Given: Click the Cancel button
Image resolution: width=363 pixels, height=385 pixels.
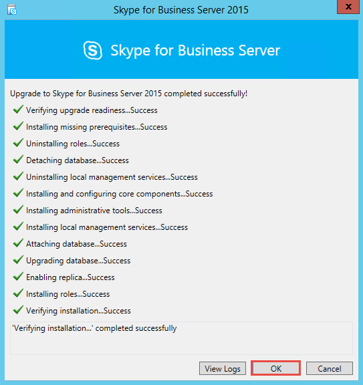Looking at the screenshot, I should [330, 368].
